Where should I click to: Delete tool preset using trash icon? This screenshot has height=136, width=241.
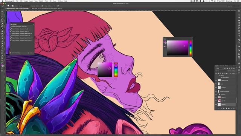click(x=31, y=53)
